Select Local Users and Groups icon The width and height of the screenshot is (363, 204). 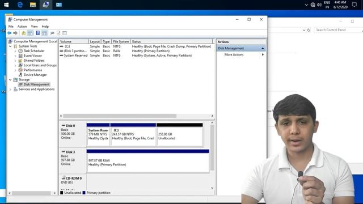click(x=20, y=65)
